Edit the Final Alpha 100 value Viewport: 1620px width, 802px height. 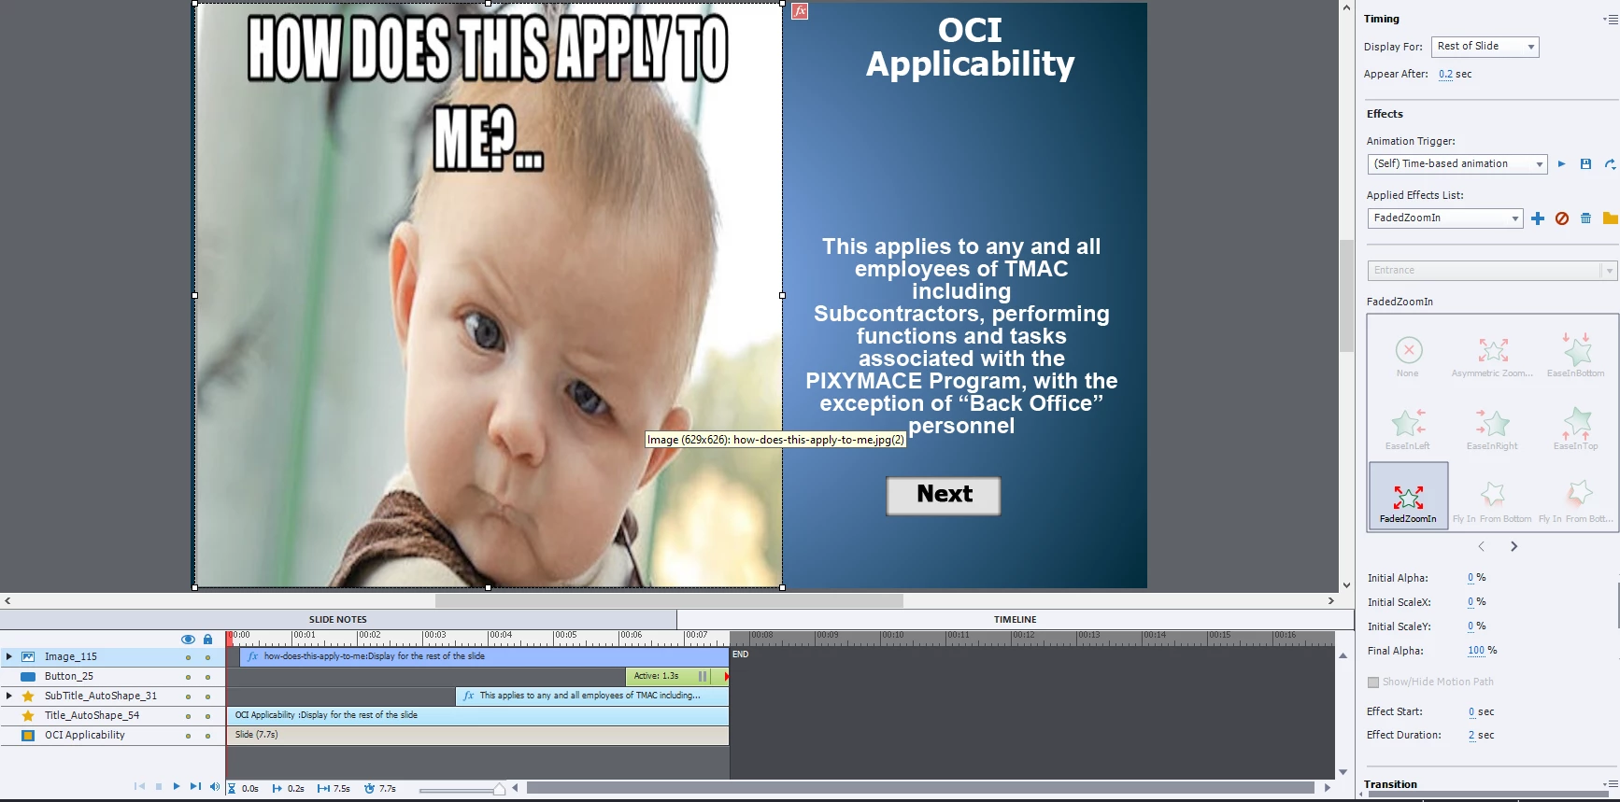pos(1476,652)
